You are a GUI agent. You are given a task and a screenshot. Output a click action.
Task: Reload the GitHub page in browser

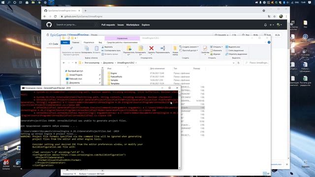coord(55,16)
